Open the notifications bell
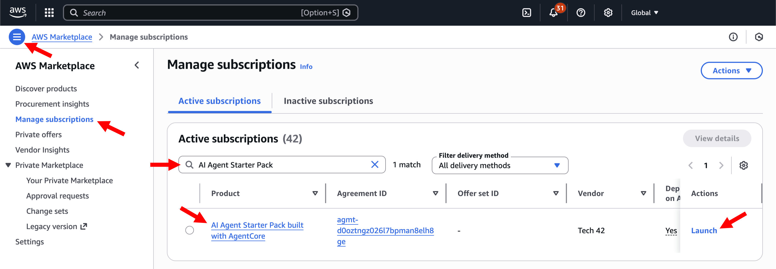776x269 pixels. coord(553,13)
